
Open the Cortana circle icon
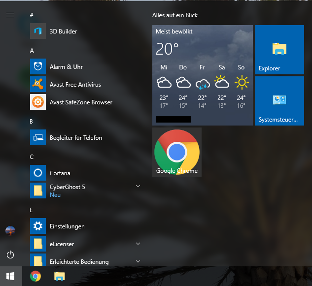(38, 173)
